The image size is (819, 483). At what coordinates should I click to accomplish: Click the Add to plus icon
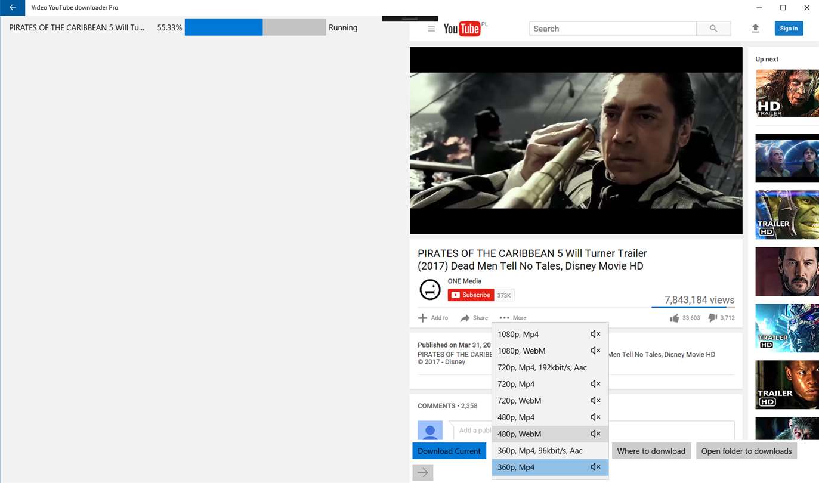(422, 318)
